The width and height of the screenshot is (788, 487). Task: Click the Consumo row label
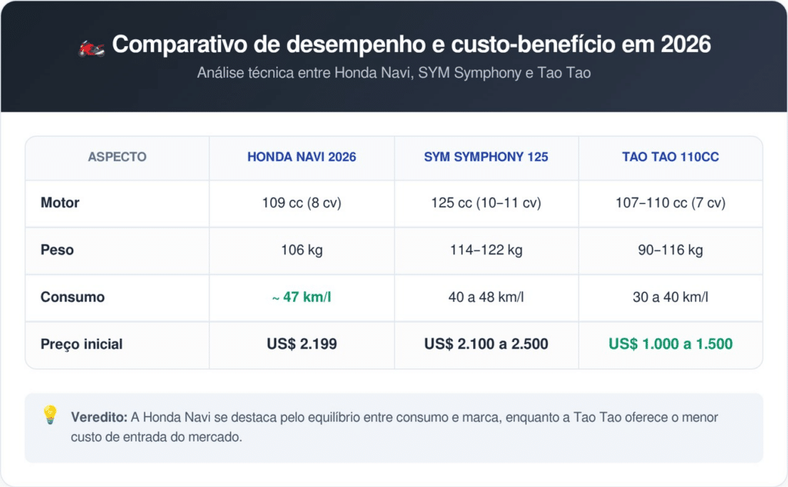pos(72,297)
